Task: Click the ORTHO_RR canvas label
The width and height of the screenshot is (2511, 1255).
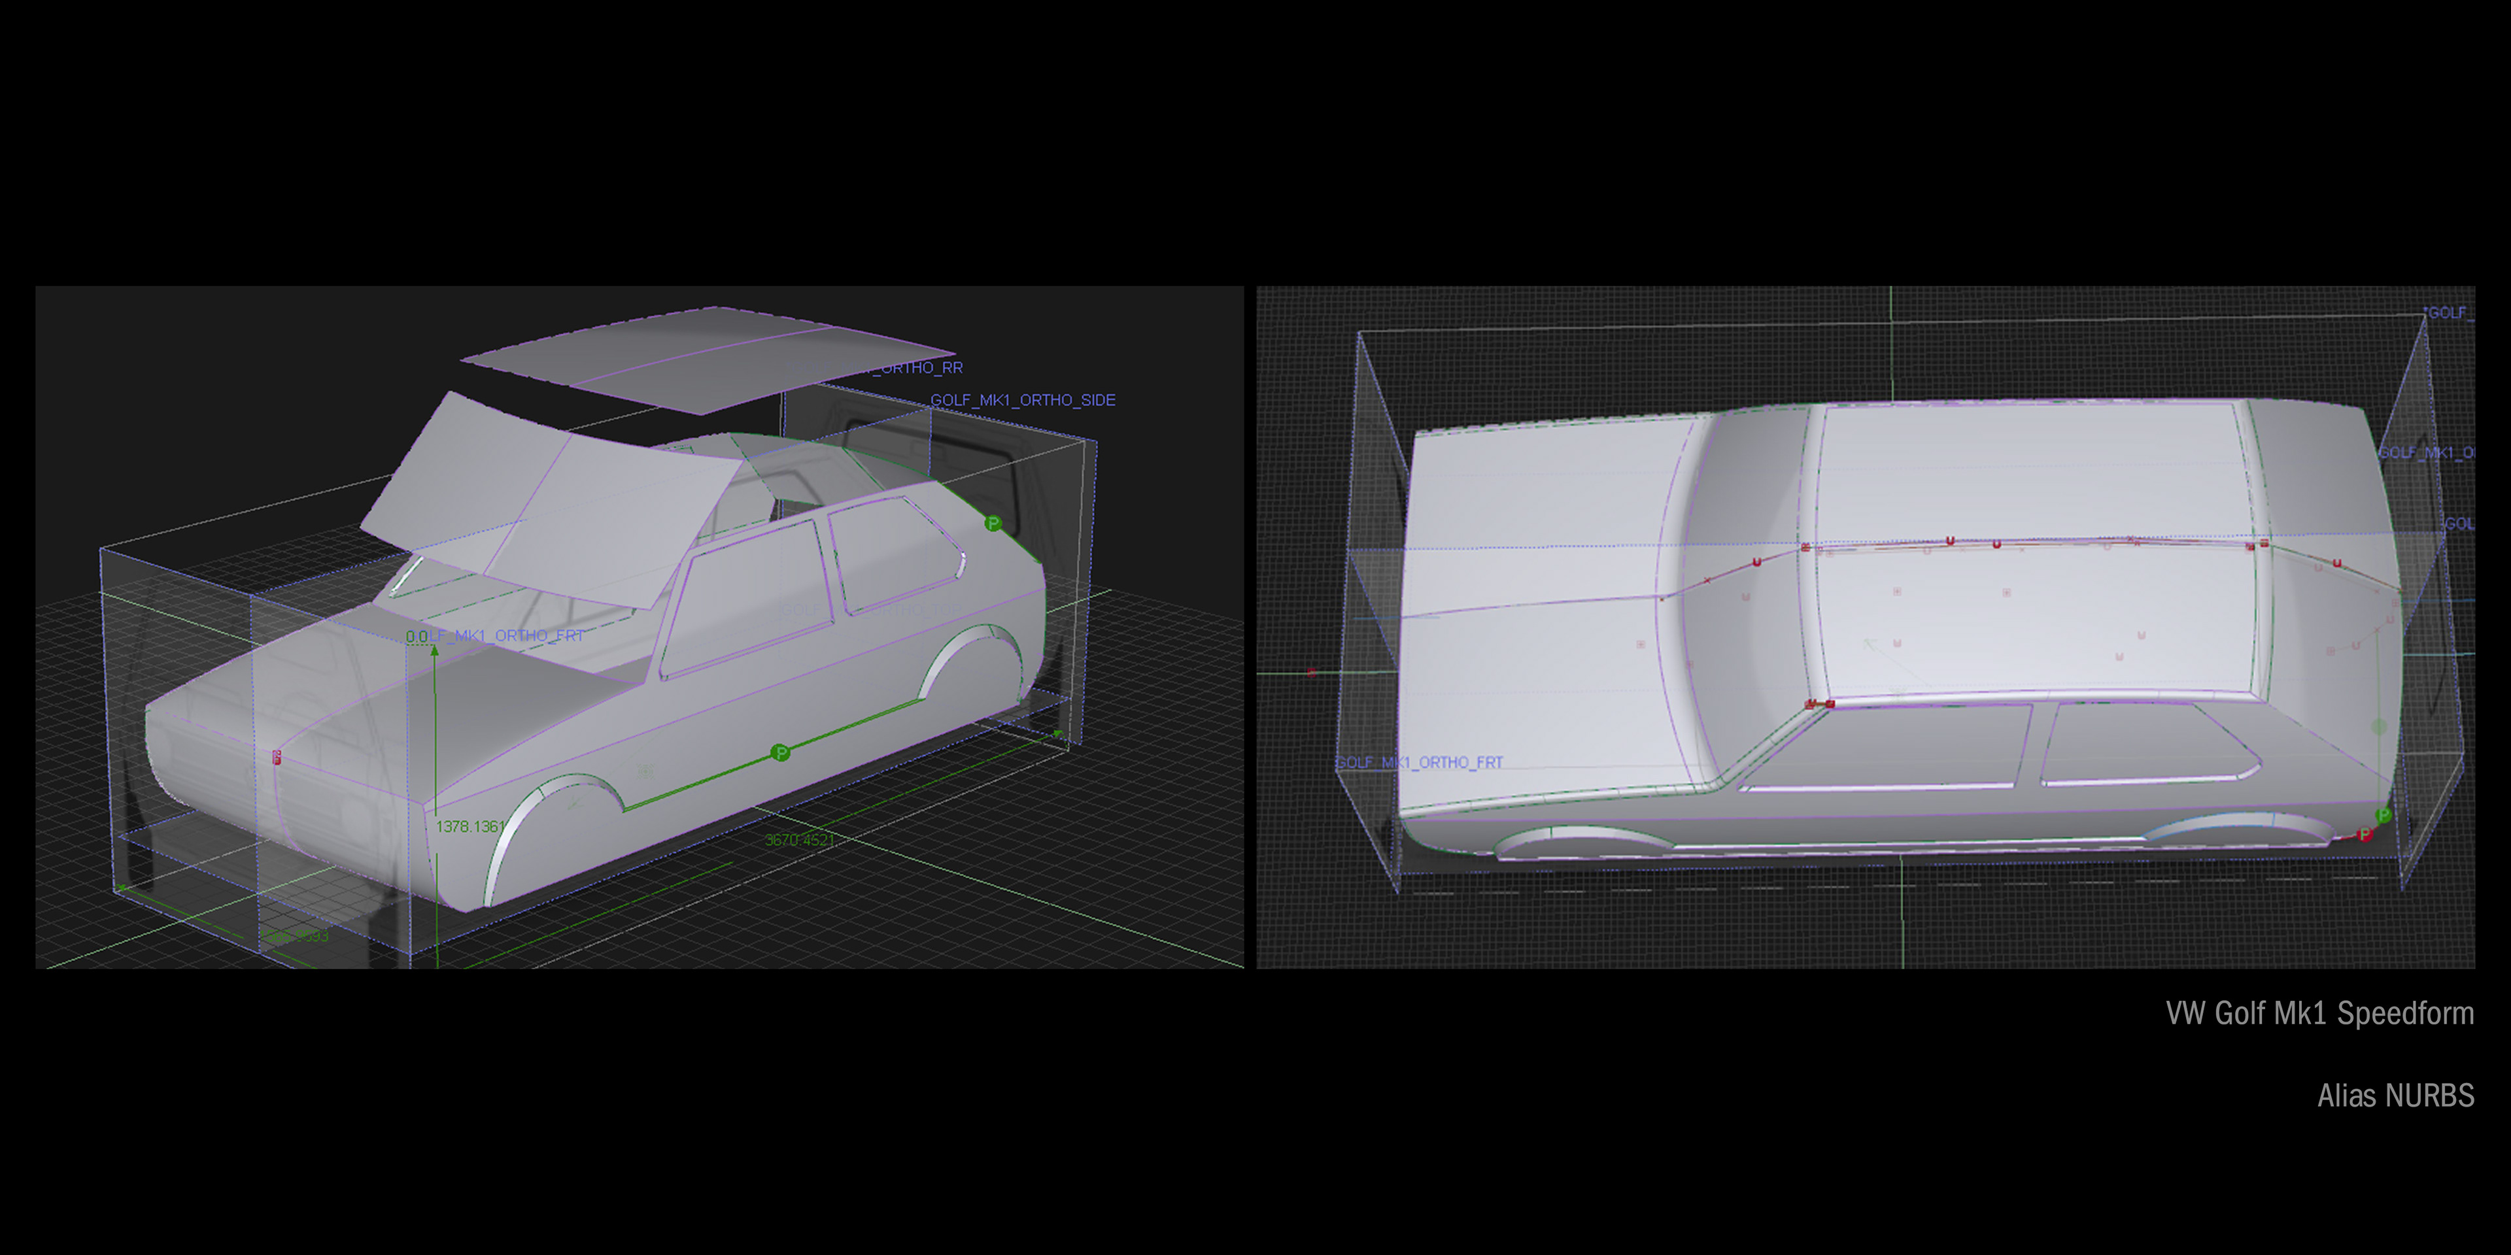Action: 920,367
